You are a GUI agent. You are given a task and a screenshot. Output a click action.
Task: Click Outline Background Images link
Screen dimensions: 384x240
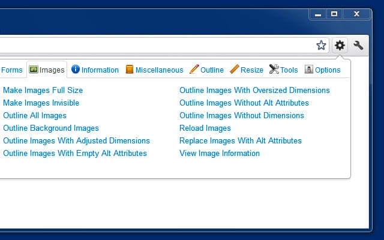coord(51,128)
